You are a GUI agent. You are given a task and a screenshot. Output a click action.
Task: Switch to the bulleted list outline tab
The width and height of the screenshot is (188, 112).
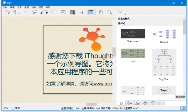[161, 103]
